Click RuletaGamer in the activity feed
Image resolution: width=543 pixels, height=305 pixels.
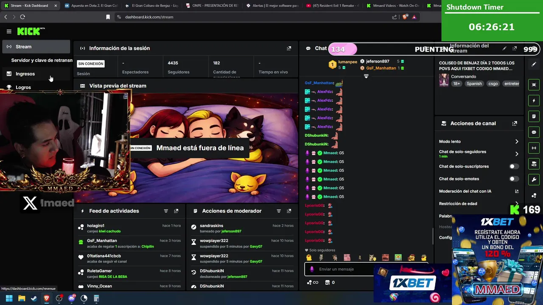[x=99, y=271]
